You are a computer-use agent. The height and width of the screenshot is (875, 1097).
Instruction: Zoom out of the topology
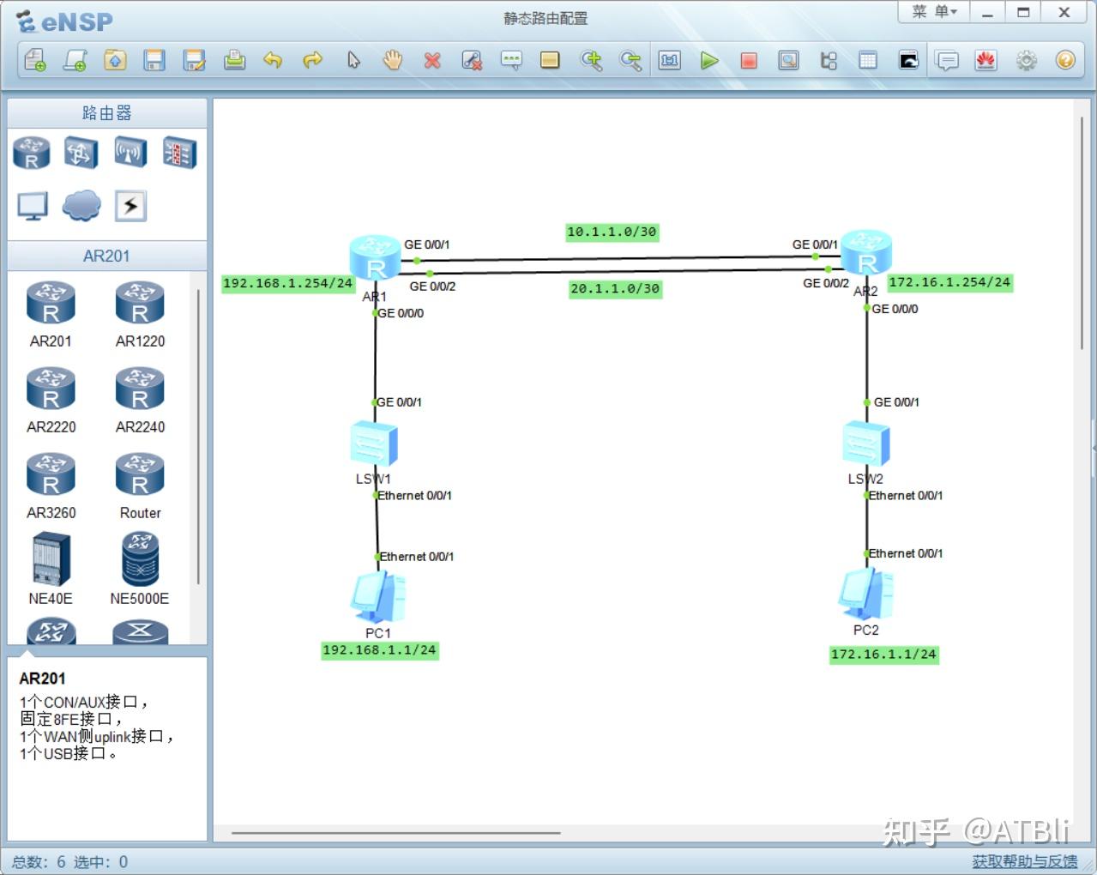630,60
